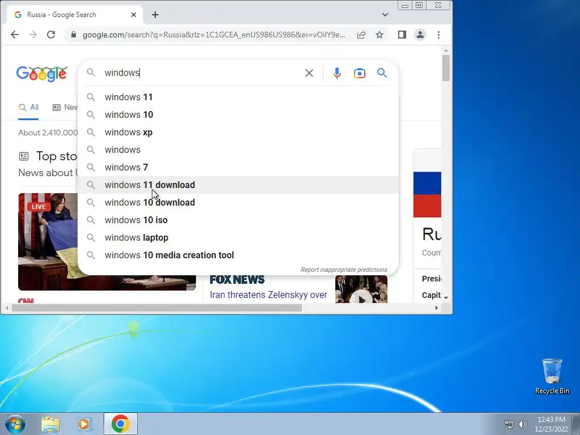Click the scroll up arrow of the page
This screenshot has width=580, height=435.
446,50
